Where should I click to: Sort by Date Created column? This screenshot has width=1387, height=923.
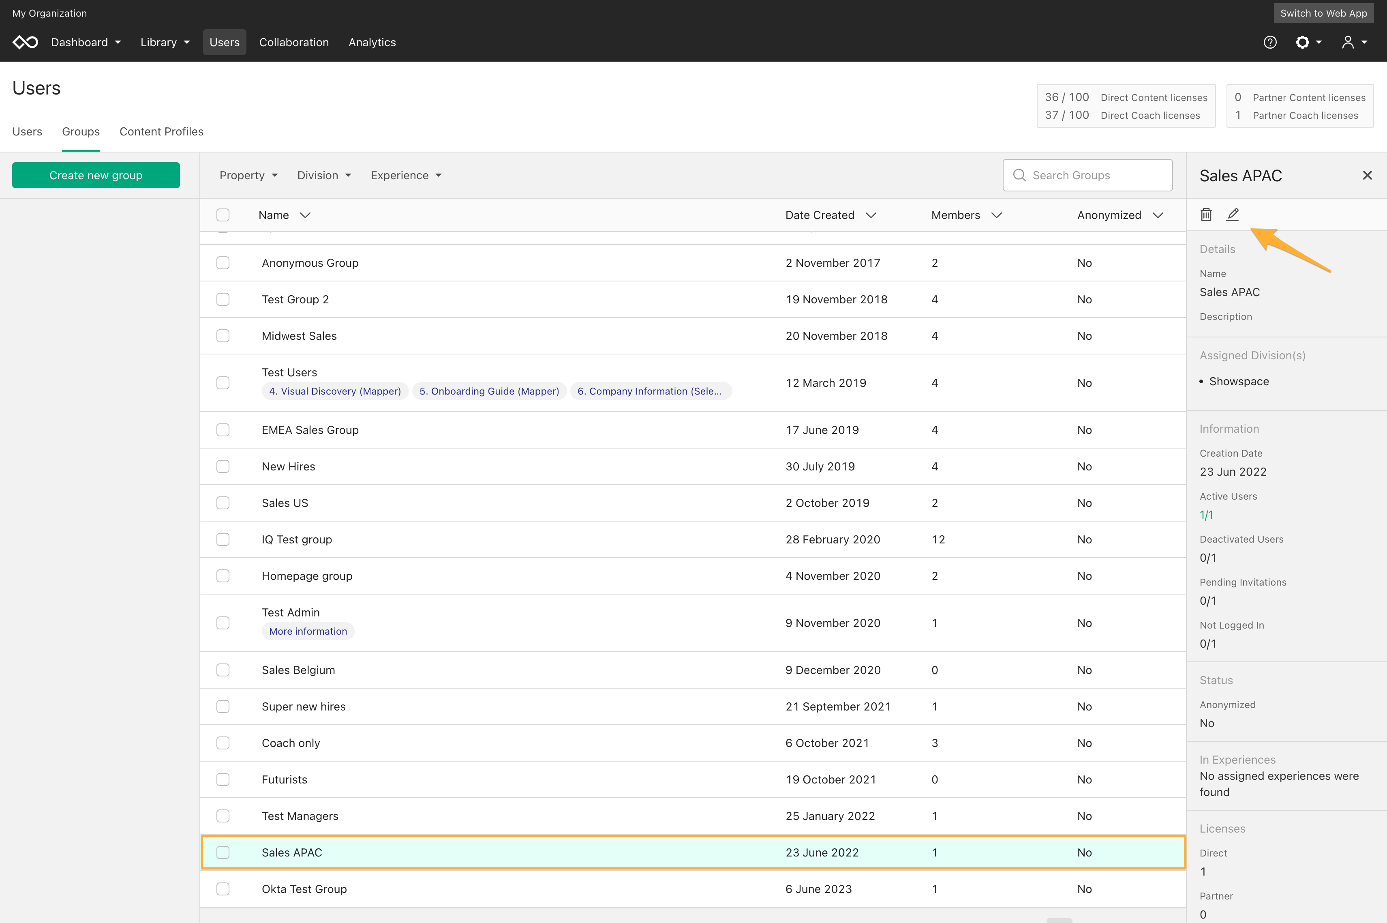(830, 215)
